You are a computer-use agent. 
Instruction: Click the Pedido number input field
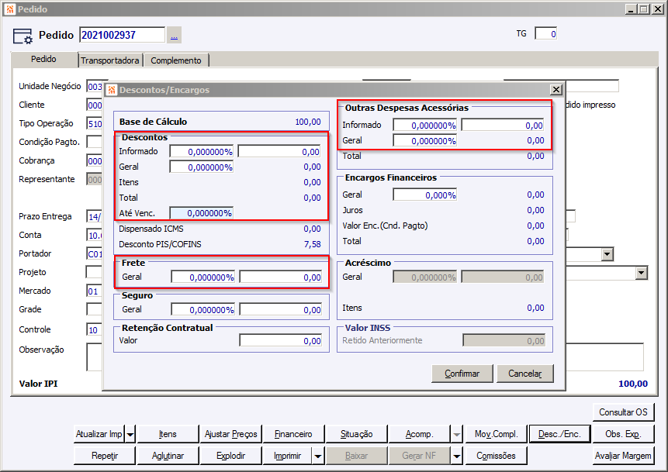[122, 35]
